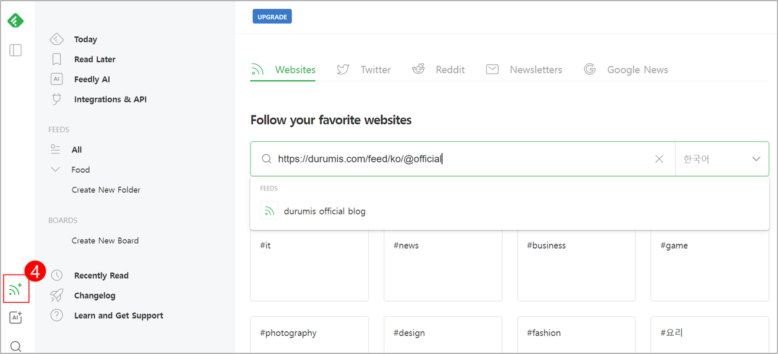Switch to the Twitter tab
Image resolution: width=778 pixels, height=354 pixels.
click(364, 70)
